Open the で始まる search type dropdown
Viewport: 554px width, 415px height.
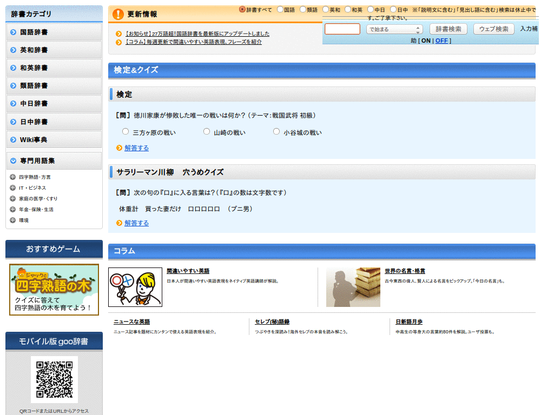[x=393, y=29]
